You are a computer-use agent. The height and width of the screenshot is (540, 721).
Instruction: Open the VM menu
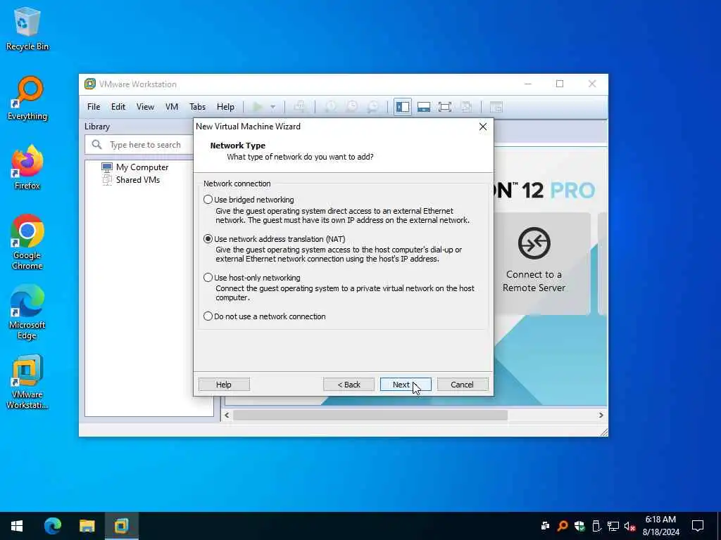coord(172,107)
